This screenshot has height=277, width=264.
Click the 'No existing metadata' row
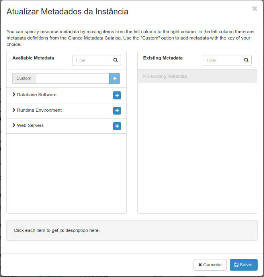coord(197,76)
